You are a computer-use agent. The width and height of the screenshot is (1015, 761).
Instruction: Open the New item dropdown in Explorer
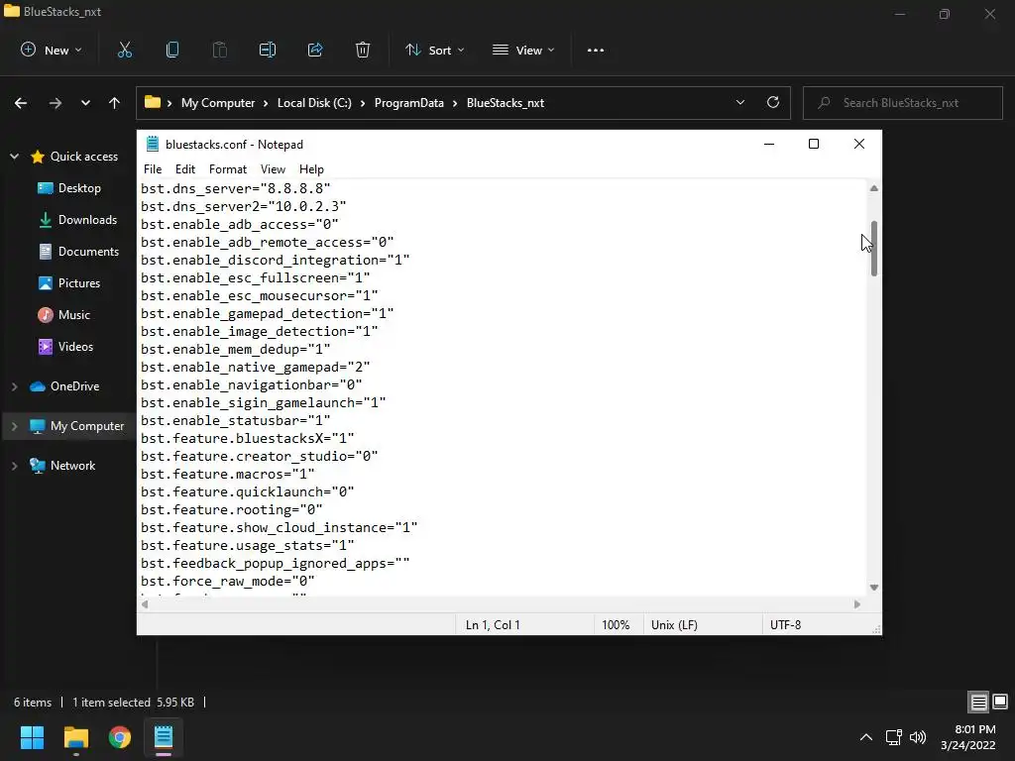[52, 50]
